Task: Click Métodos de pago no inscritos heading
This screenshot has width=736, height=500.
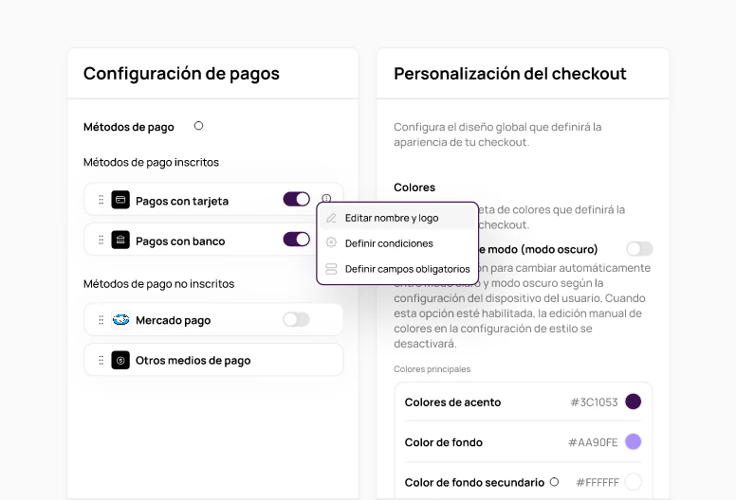Action: (x=158, y=284)
